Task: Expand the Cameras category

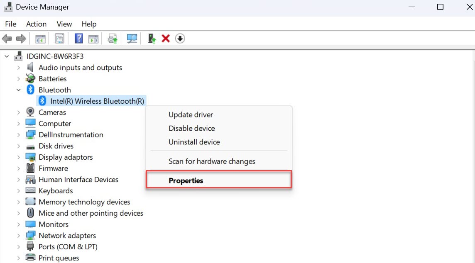Action: pos(19,112)
